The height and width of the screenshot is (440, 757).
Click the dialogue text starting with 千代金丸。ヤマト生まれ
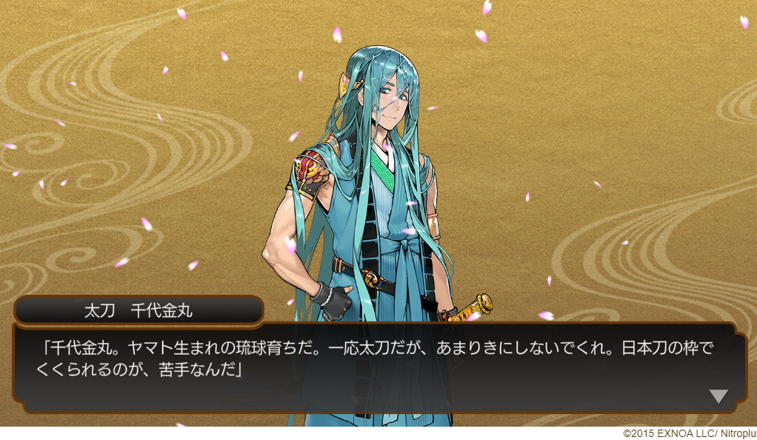coord(375,359)
